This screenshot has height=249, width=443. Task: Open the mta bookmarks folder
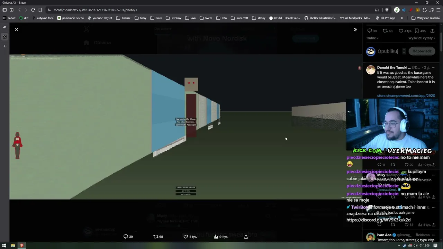pyautogui.click(x=221, y=18)
